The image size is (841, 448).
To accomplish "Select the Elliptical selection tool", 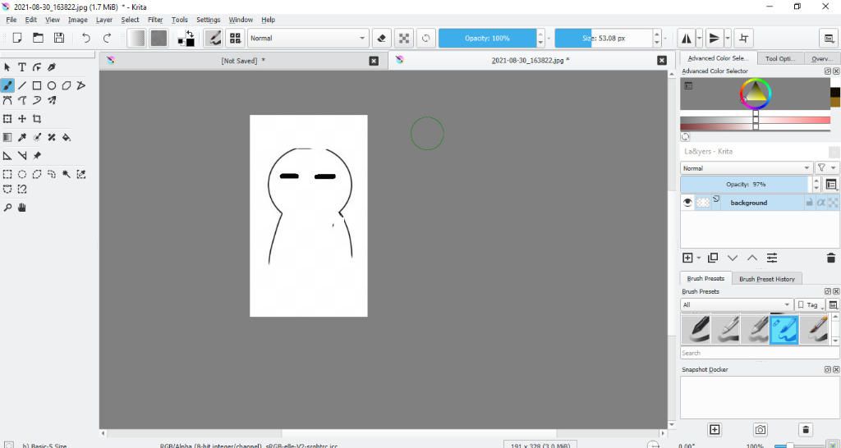I will (22, 174).
